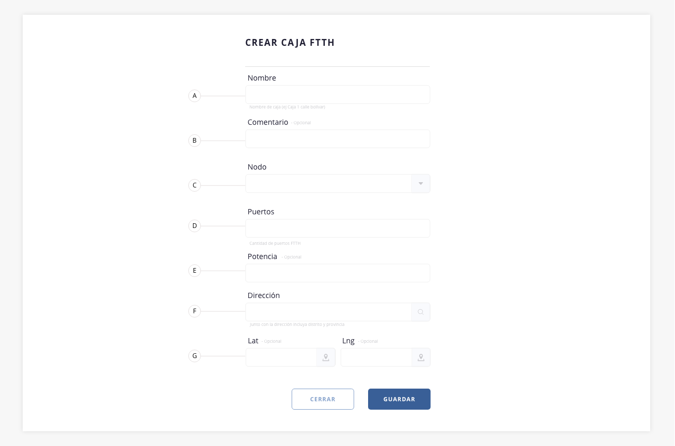This screenshot has width=675, height=446.
Task: Click the search icon in Dirección field
Action: click(x=421, y=312)
